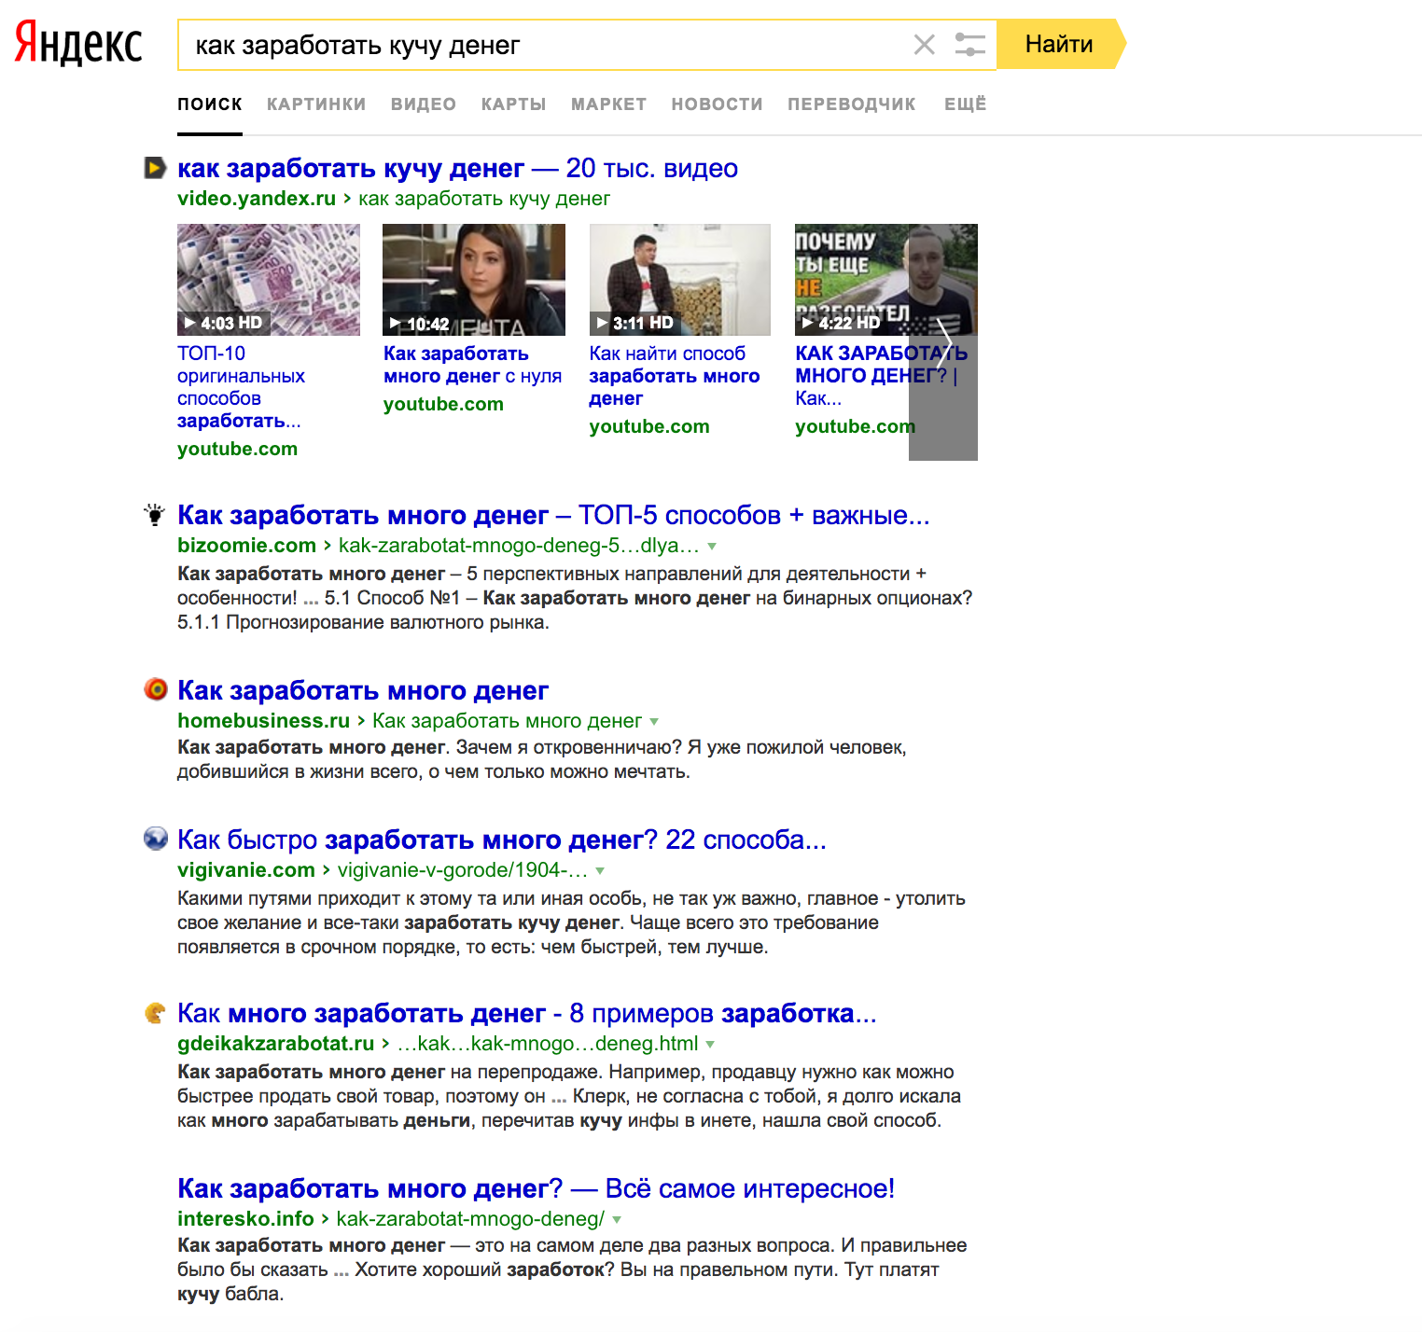Screen dimensions: 1422x1332
Task: Click the bizoomie lightbulb favicon
Action: pyautogui.click(x=154, y=515)
